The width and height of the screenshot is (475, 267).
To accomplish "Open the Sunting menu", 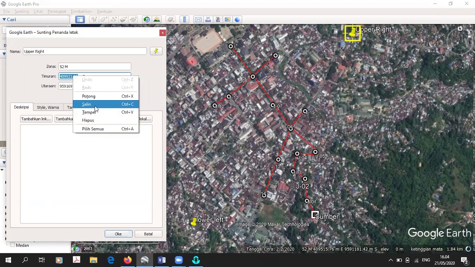I will click(22, 11).
